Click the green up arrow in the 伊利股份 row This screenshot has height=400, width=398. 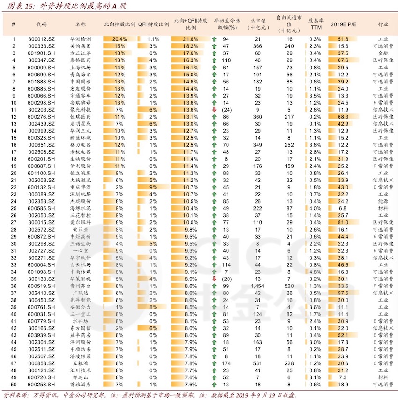coord(214,166)
